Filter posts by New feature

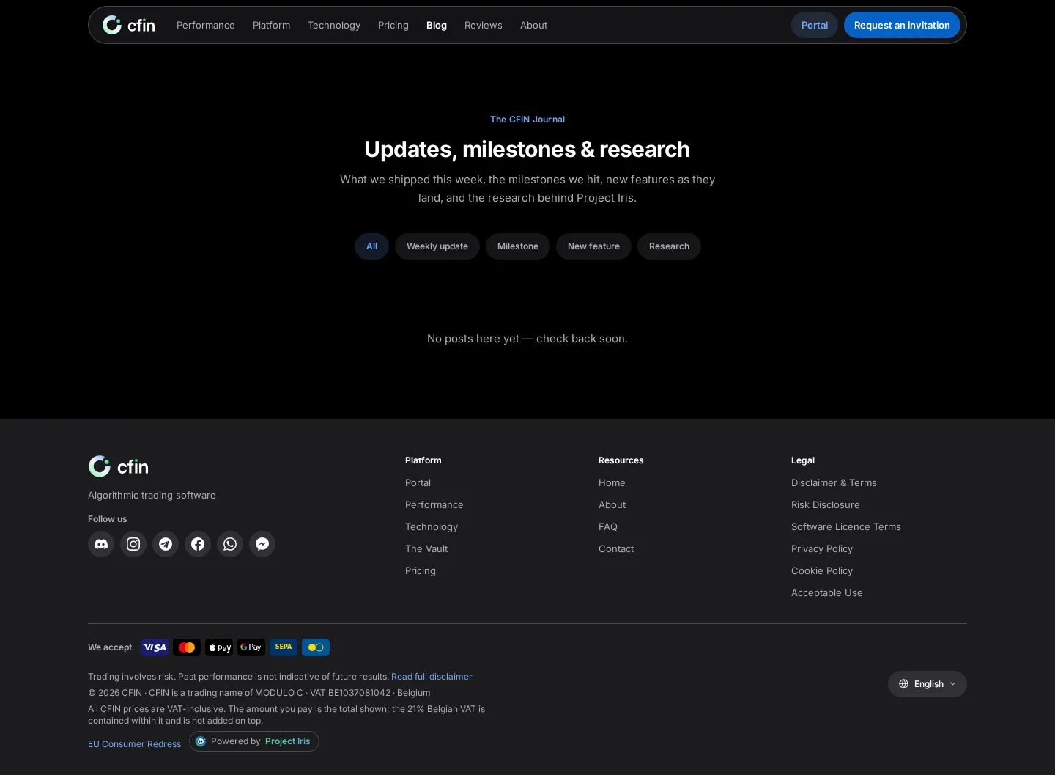[593, 246]
